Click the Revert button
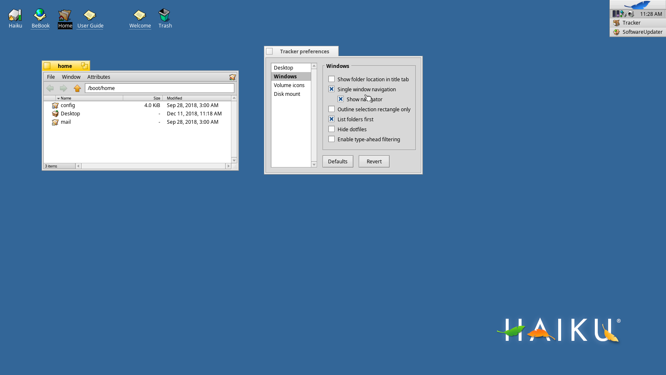Image resolution: width=666 pixels, height=375 pixels. point(374,162)
